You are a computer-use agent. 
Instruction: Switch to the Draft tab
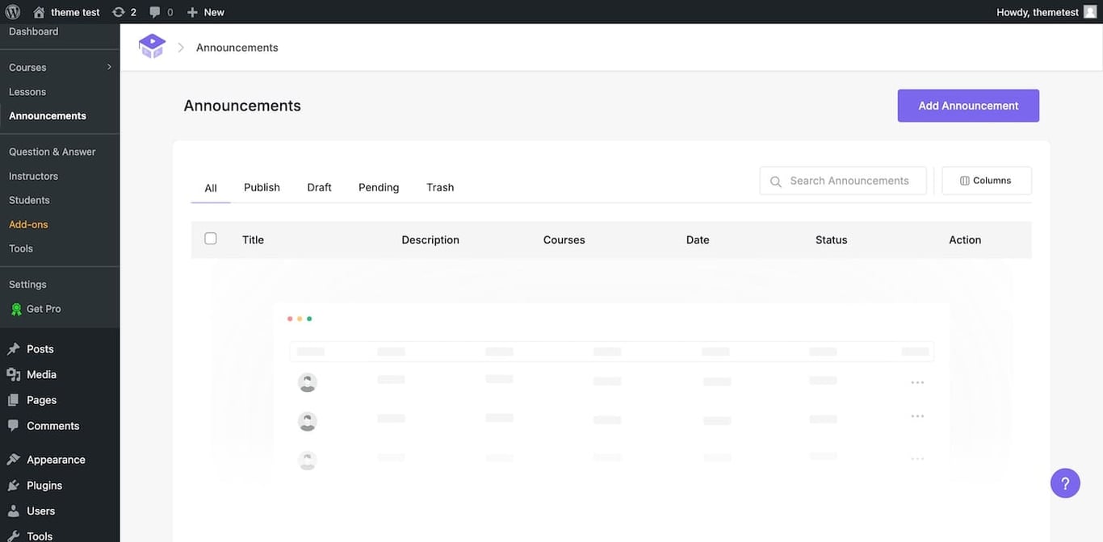pos(319,187)
